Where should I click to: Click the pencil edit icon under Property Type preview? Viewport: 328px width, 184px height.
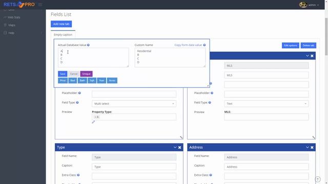click(93, 122)
